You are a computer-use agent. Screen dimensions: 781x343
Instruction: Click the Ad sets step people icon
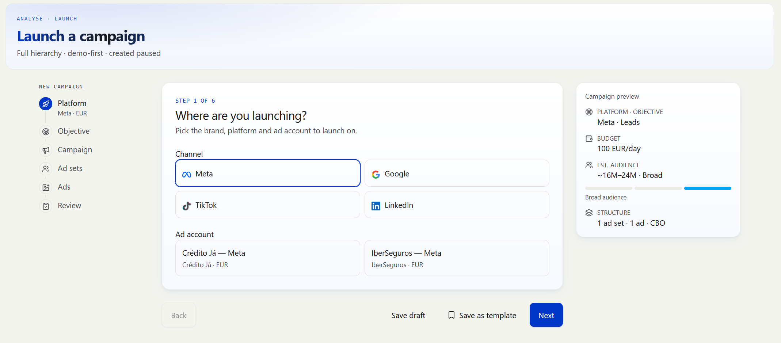point(46,169)
